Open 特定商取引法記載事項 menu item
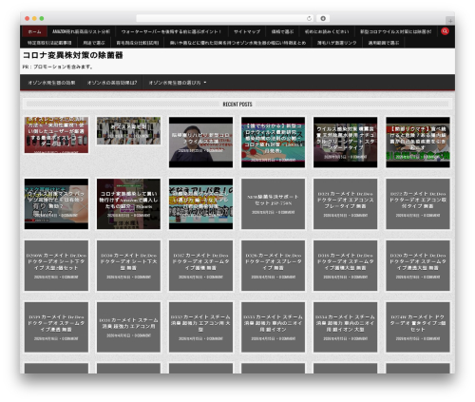 tap(49, 43)
